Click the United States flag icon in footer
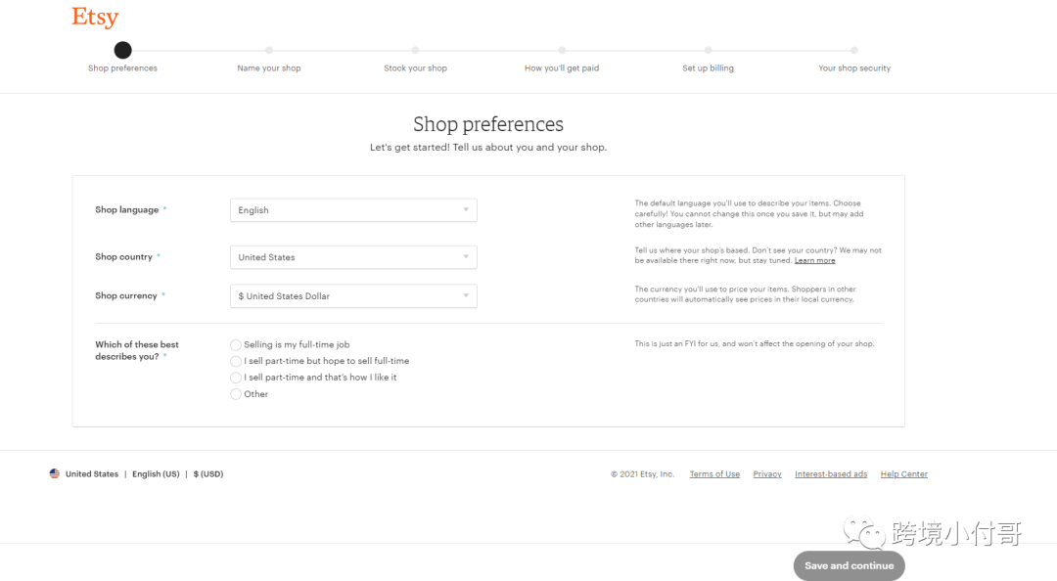 click(x=55, y=473)
